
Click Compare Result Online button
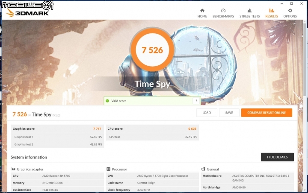(267, 113)
